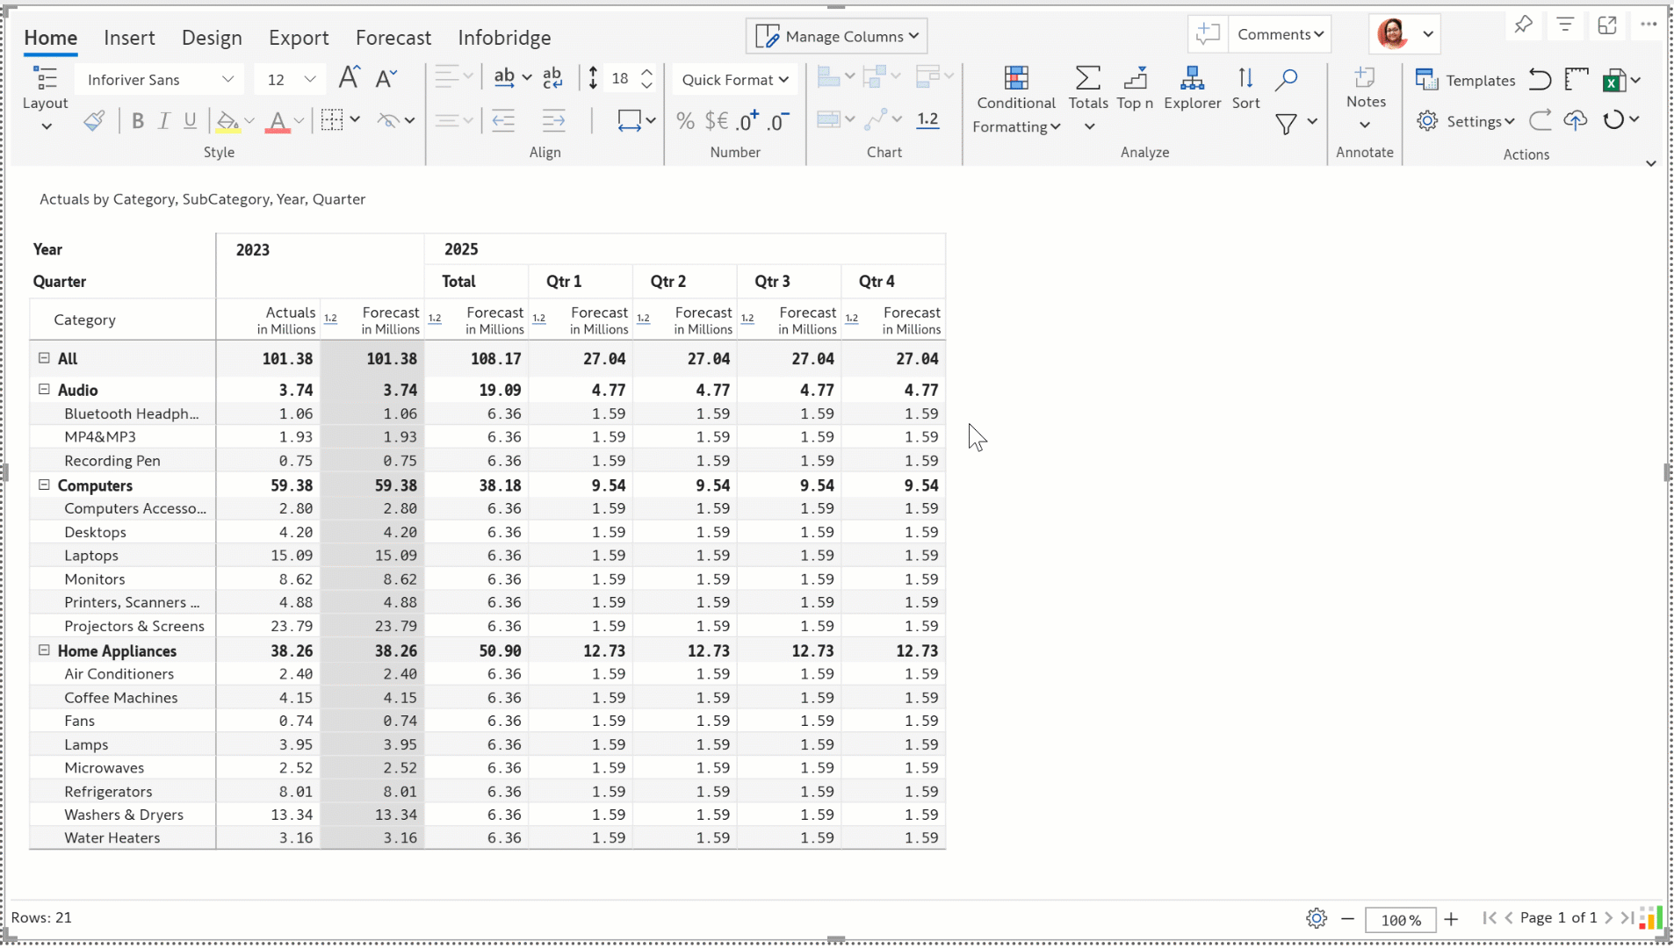Click the Totals sigma icon
This screenshot has height=948, width=1674.
pyautogui.click(x=1087, y=79)
